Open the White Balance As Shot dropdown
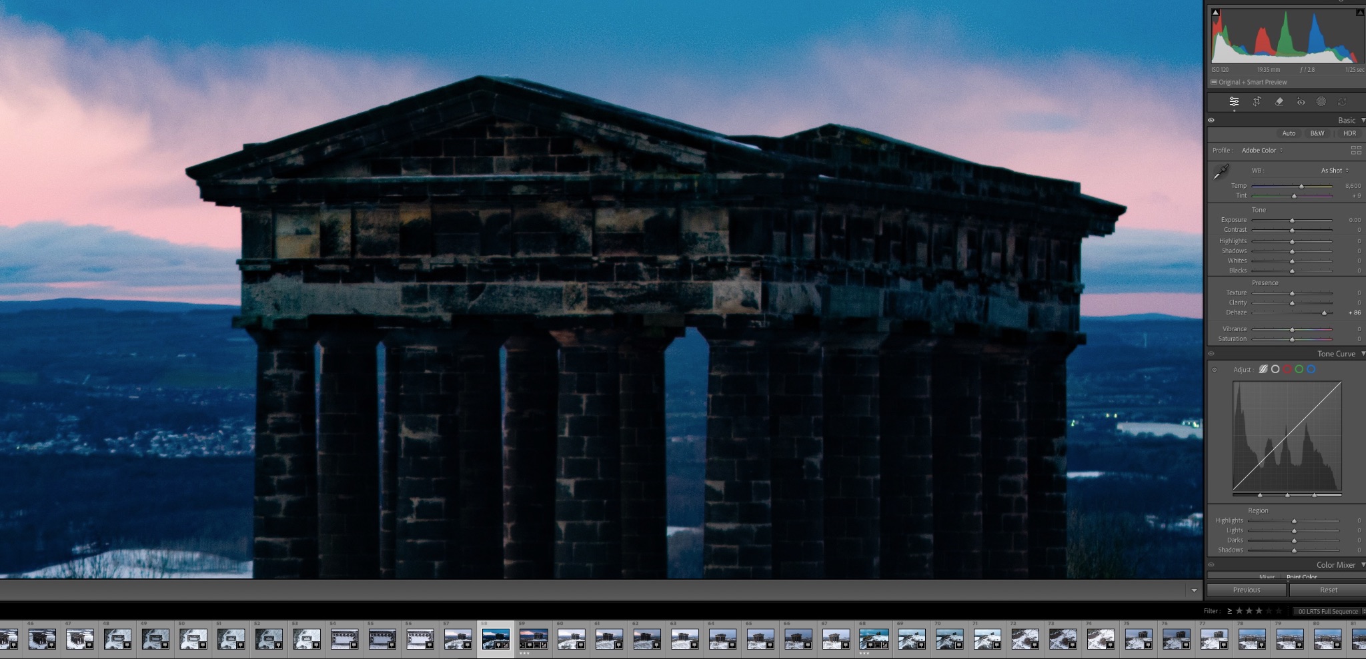Viewport: 1366px width, 659px height. (1333, 170)
